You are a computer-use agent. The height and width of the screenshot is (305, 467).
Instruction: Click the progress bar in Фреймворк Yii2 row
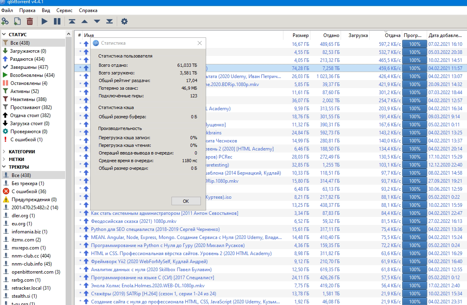415,262
